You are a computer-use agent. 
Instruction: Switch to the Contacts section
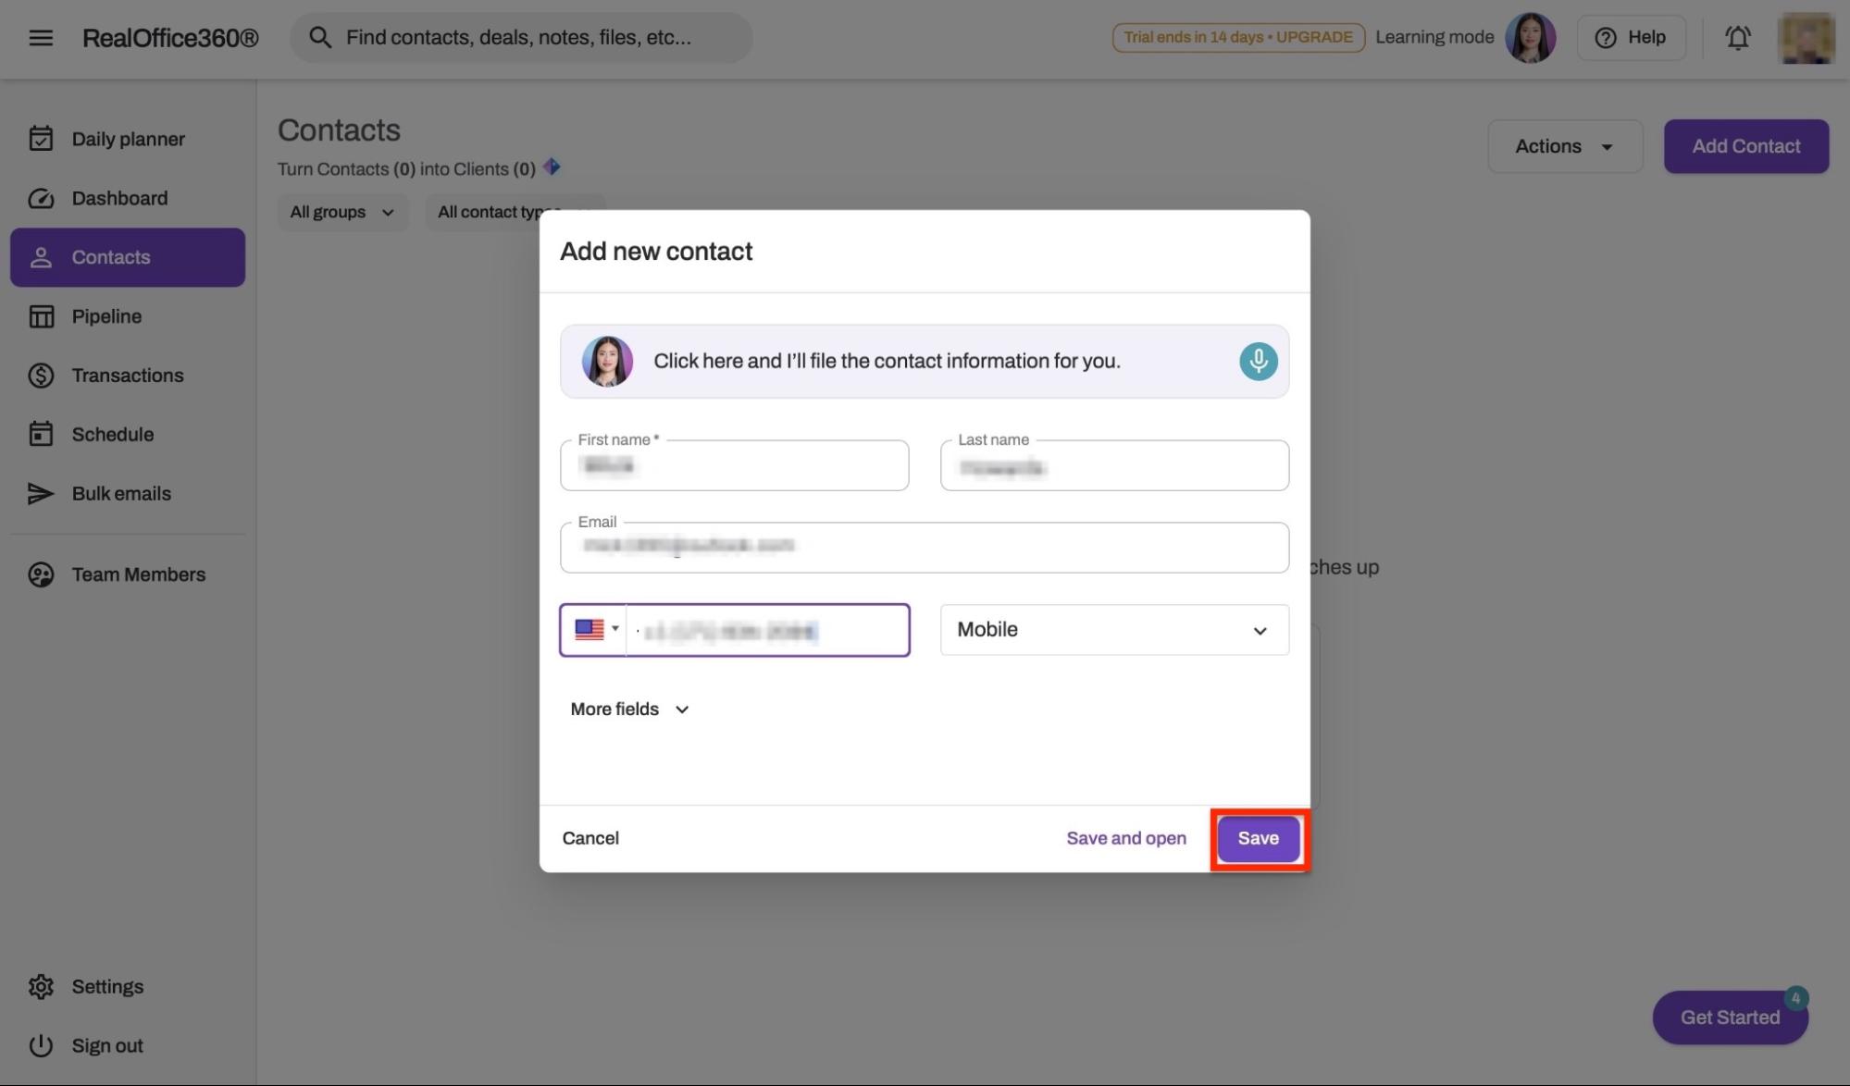coord(110,257)
